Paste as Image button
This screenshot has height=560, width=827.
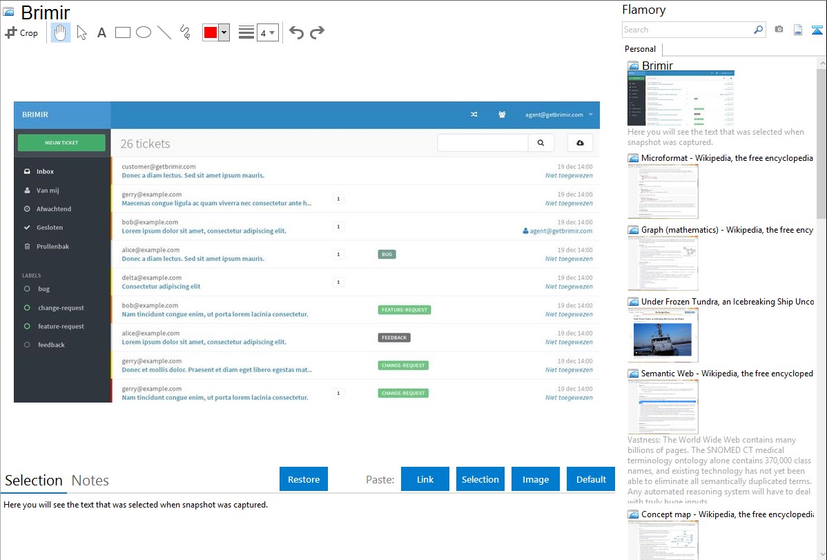tap(535, 479)
